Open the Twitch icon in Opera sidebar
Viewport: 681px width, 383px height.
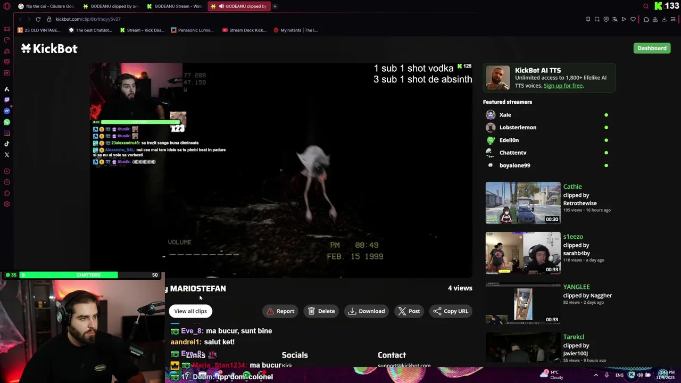click(x=7, y=100)
